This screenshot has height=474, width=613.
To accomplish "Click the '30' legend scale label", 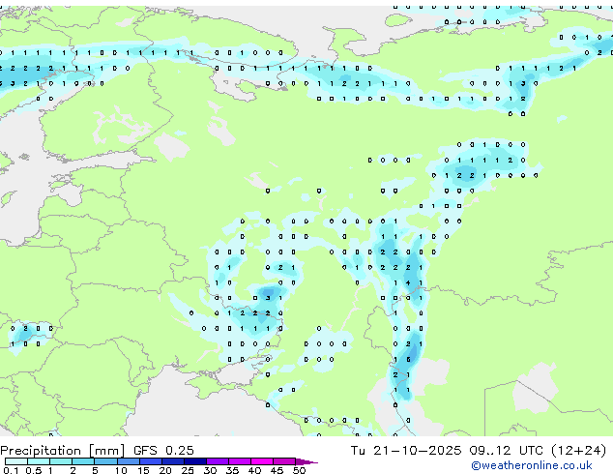I will [x=211, y=470].
